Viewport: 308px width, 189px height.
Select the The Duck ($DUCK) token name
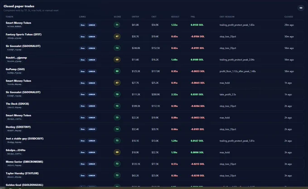[17, 104]
